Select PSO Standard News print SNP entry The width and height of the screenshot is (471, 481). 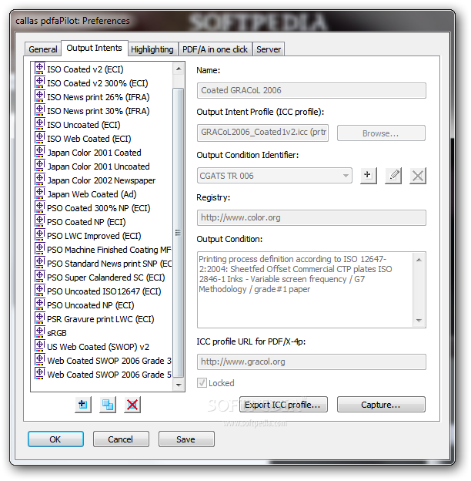point(109,264)
